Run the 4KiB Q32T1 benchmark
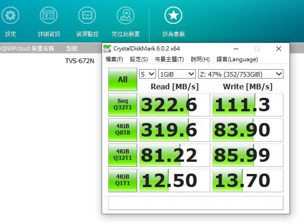The width and height of the screenshot is (304, 224). (x=122, y=155)
